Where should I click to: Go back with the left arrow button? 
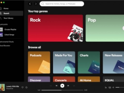(30, 4)
